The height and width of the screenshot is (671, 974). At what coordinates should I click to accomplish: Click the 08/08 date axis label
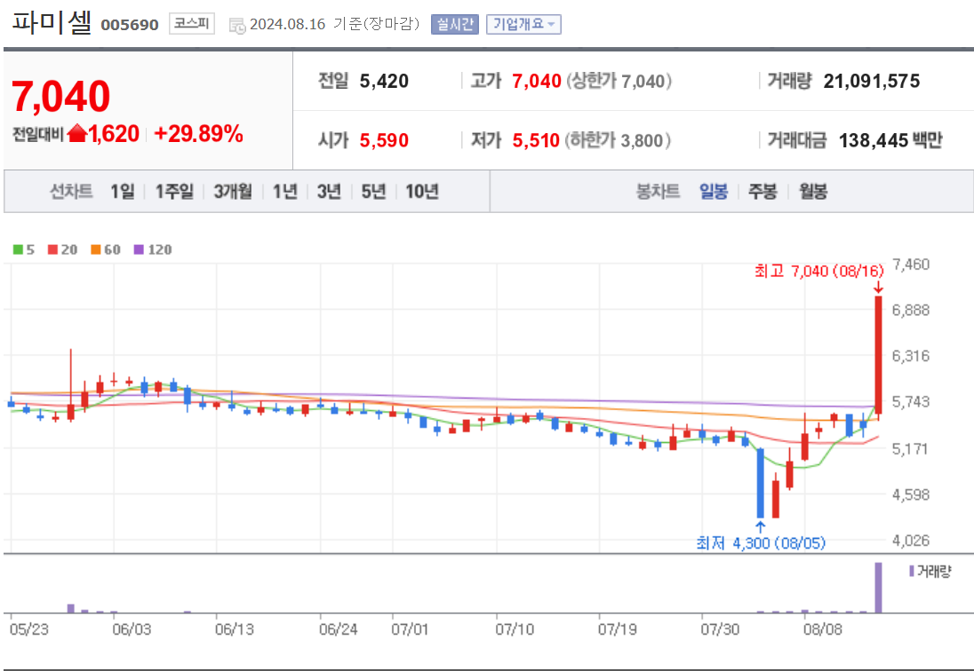click(x=822, y=629)
